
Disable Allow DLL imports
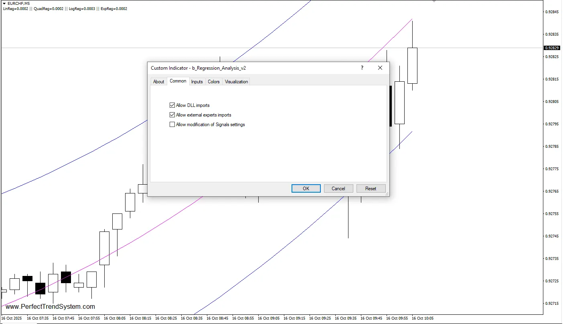tap(172, 105)
